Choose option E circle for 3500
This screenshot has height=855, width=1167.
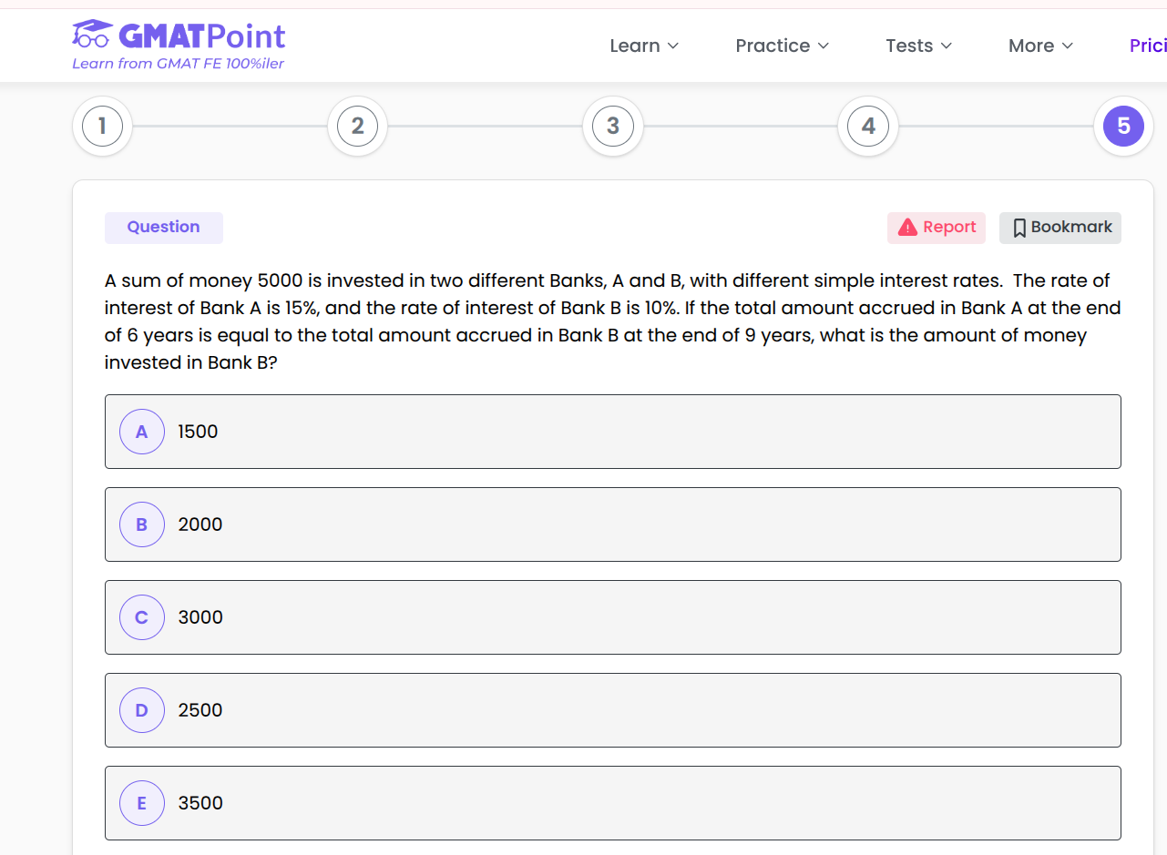click(x=142, y=803)
